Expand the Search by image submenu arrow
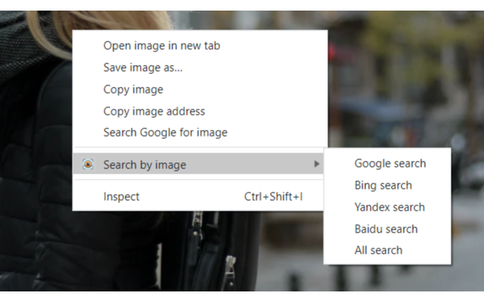The image size is (484, 302). [x=316, y=165]
